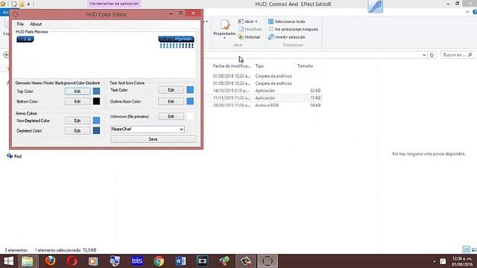Launch Chrome from the taskbar

pos(159,261)
